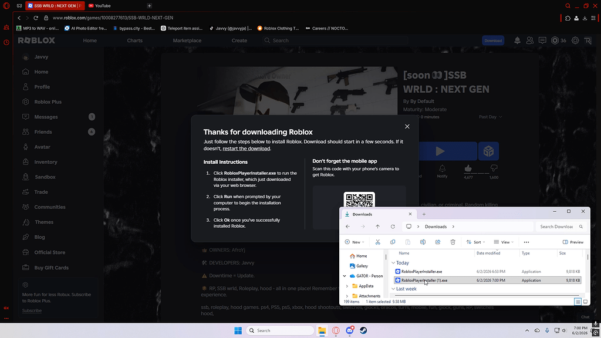The width and height of the screenshot is (601, 338).
Task: Open Steam from the taskbar
Action: (363, 330)
